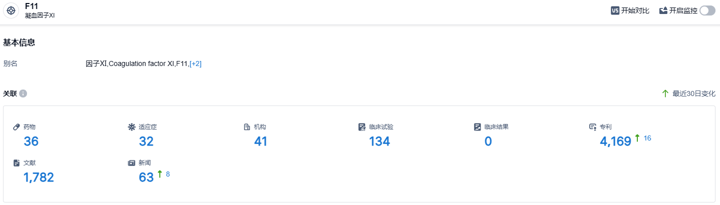Viewport: 720px width, 205px height.
Task: Click the 临床结果 icon
Action: click(477, 127)
